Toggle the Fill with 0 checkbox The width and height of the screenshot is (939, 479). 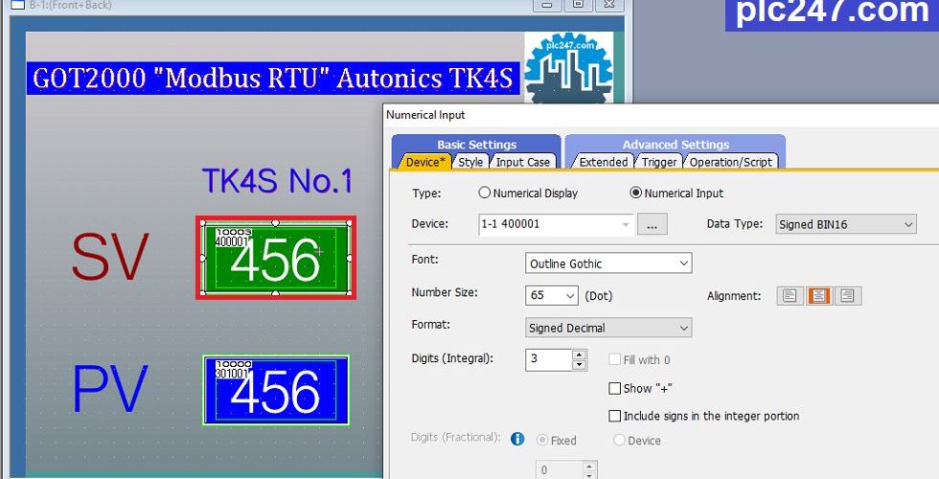[614, 359]
